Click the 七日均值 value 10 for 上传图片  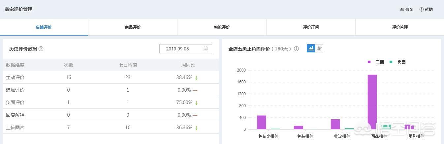coord(128,128)
